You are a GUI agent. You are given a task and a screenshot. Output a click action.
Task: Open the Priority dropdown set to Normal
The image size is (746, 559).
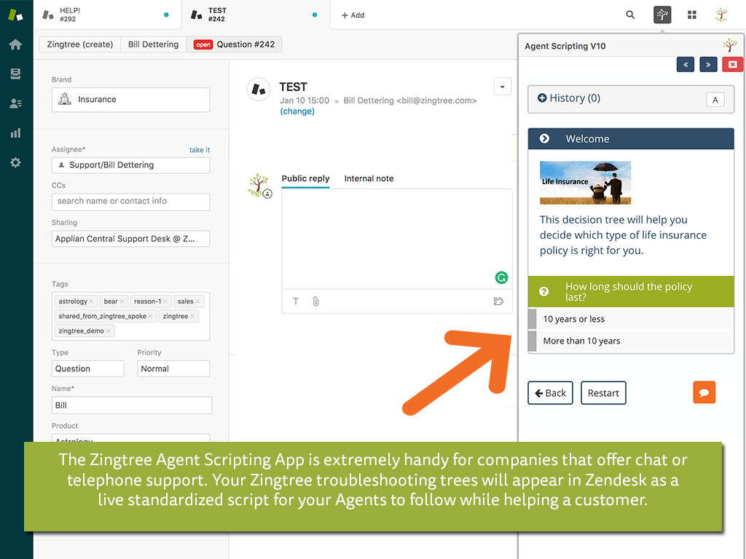173,369
